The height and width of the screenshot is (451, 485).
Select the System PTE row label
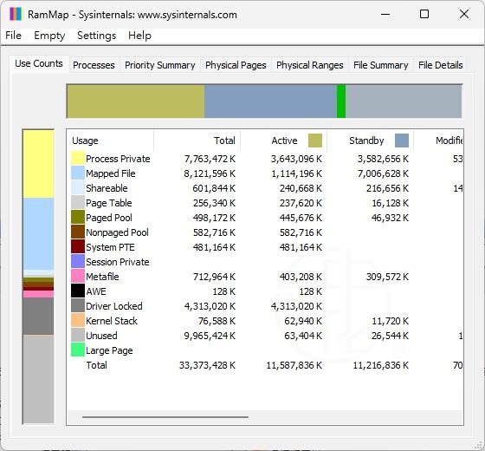pos(111,247)
